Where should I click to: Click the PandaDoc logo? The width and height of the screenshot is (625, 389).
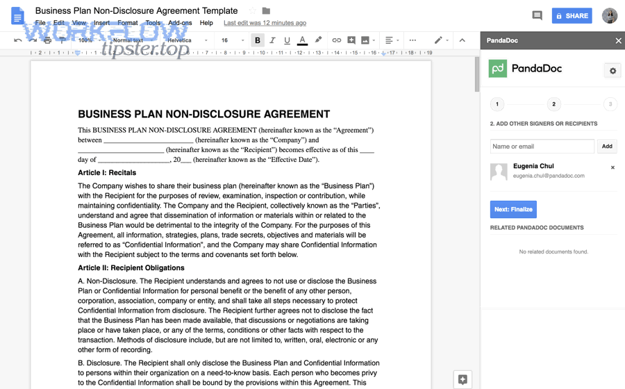click(x=526, y=69)
